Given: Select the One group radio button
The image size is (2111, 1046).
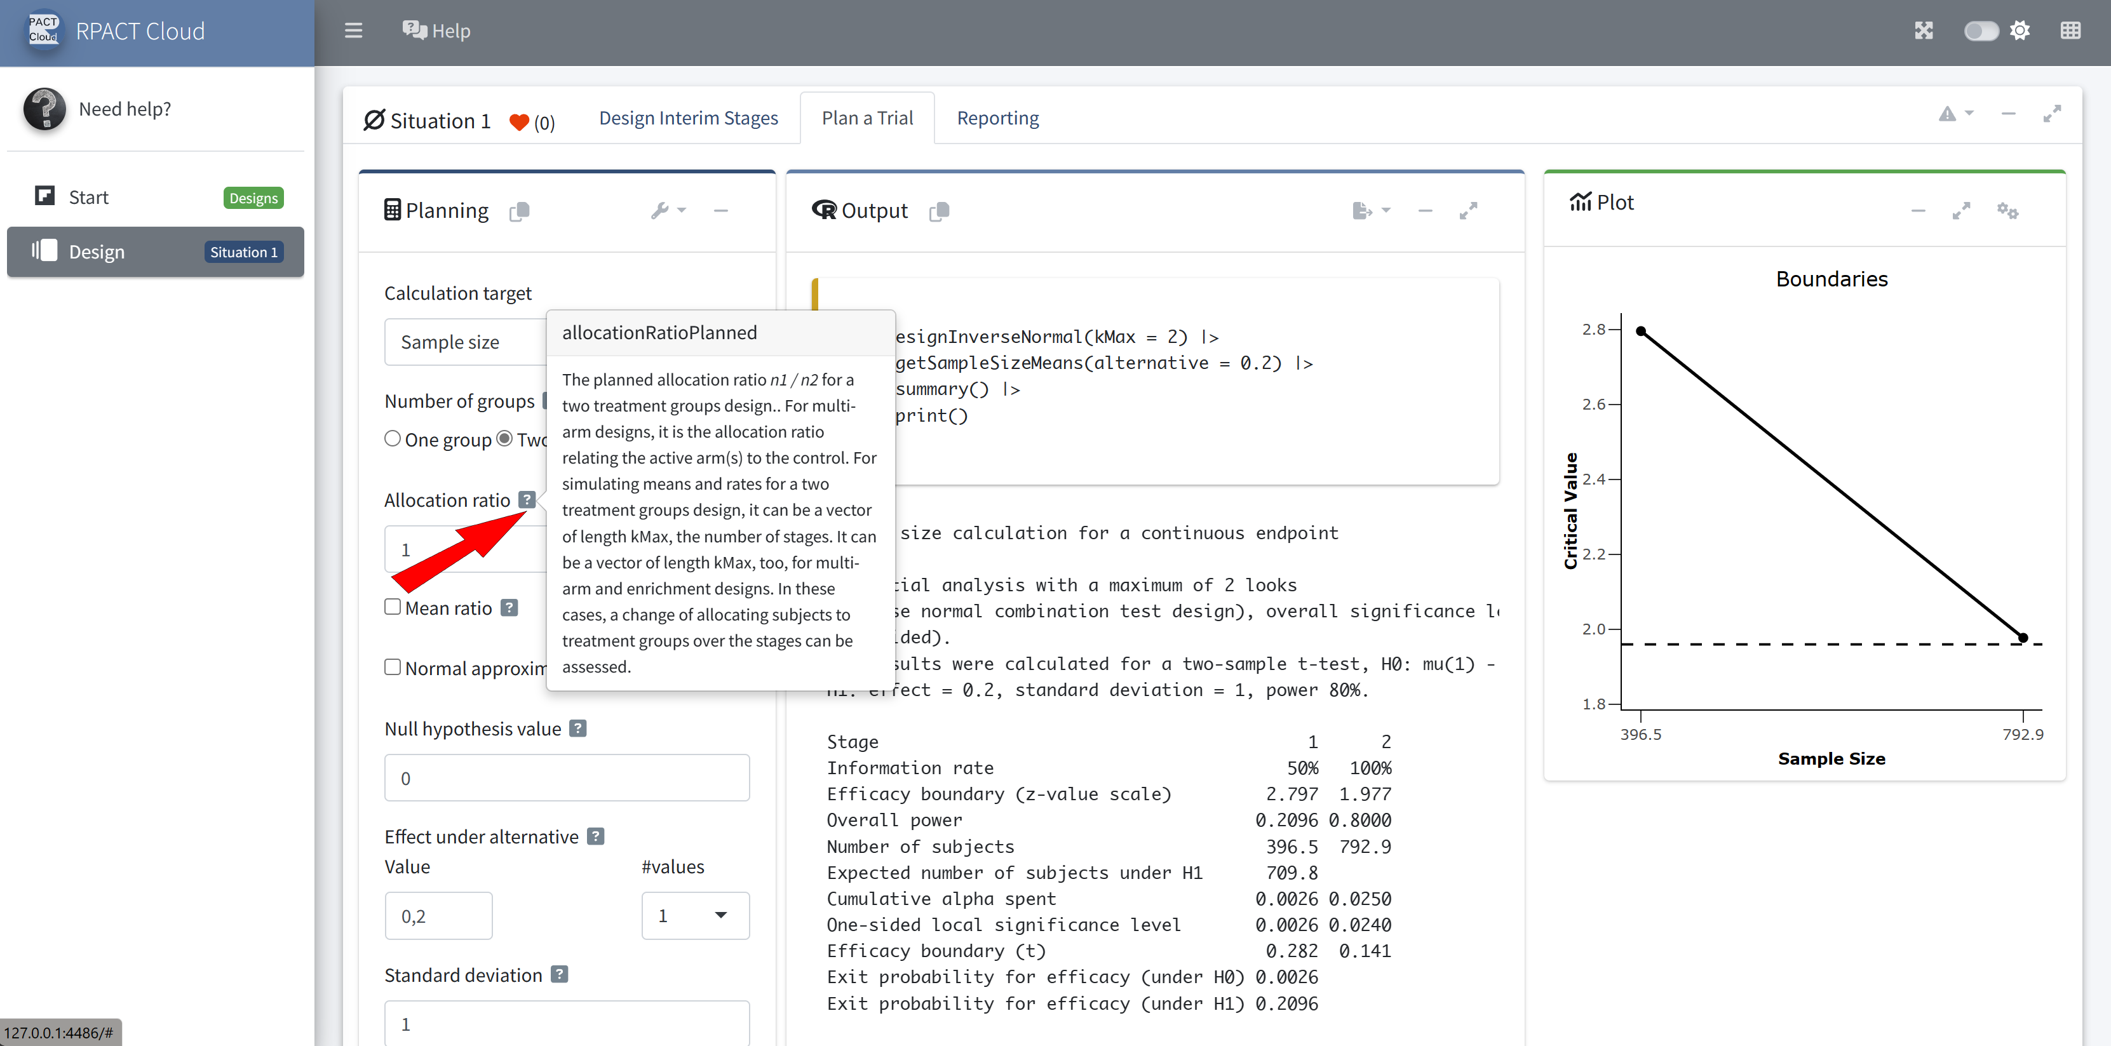Looking at the screenshot, I should tap(393, 439).
